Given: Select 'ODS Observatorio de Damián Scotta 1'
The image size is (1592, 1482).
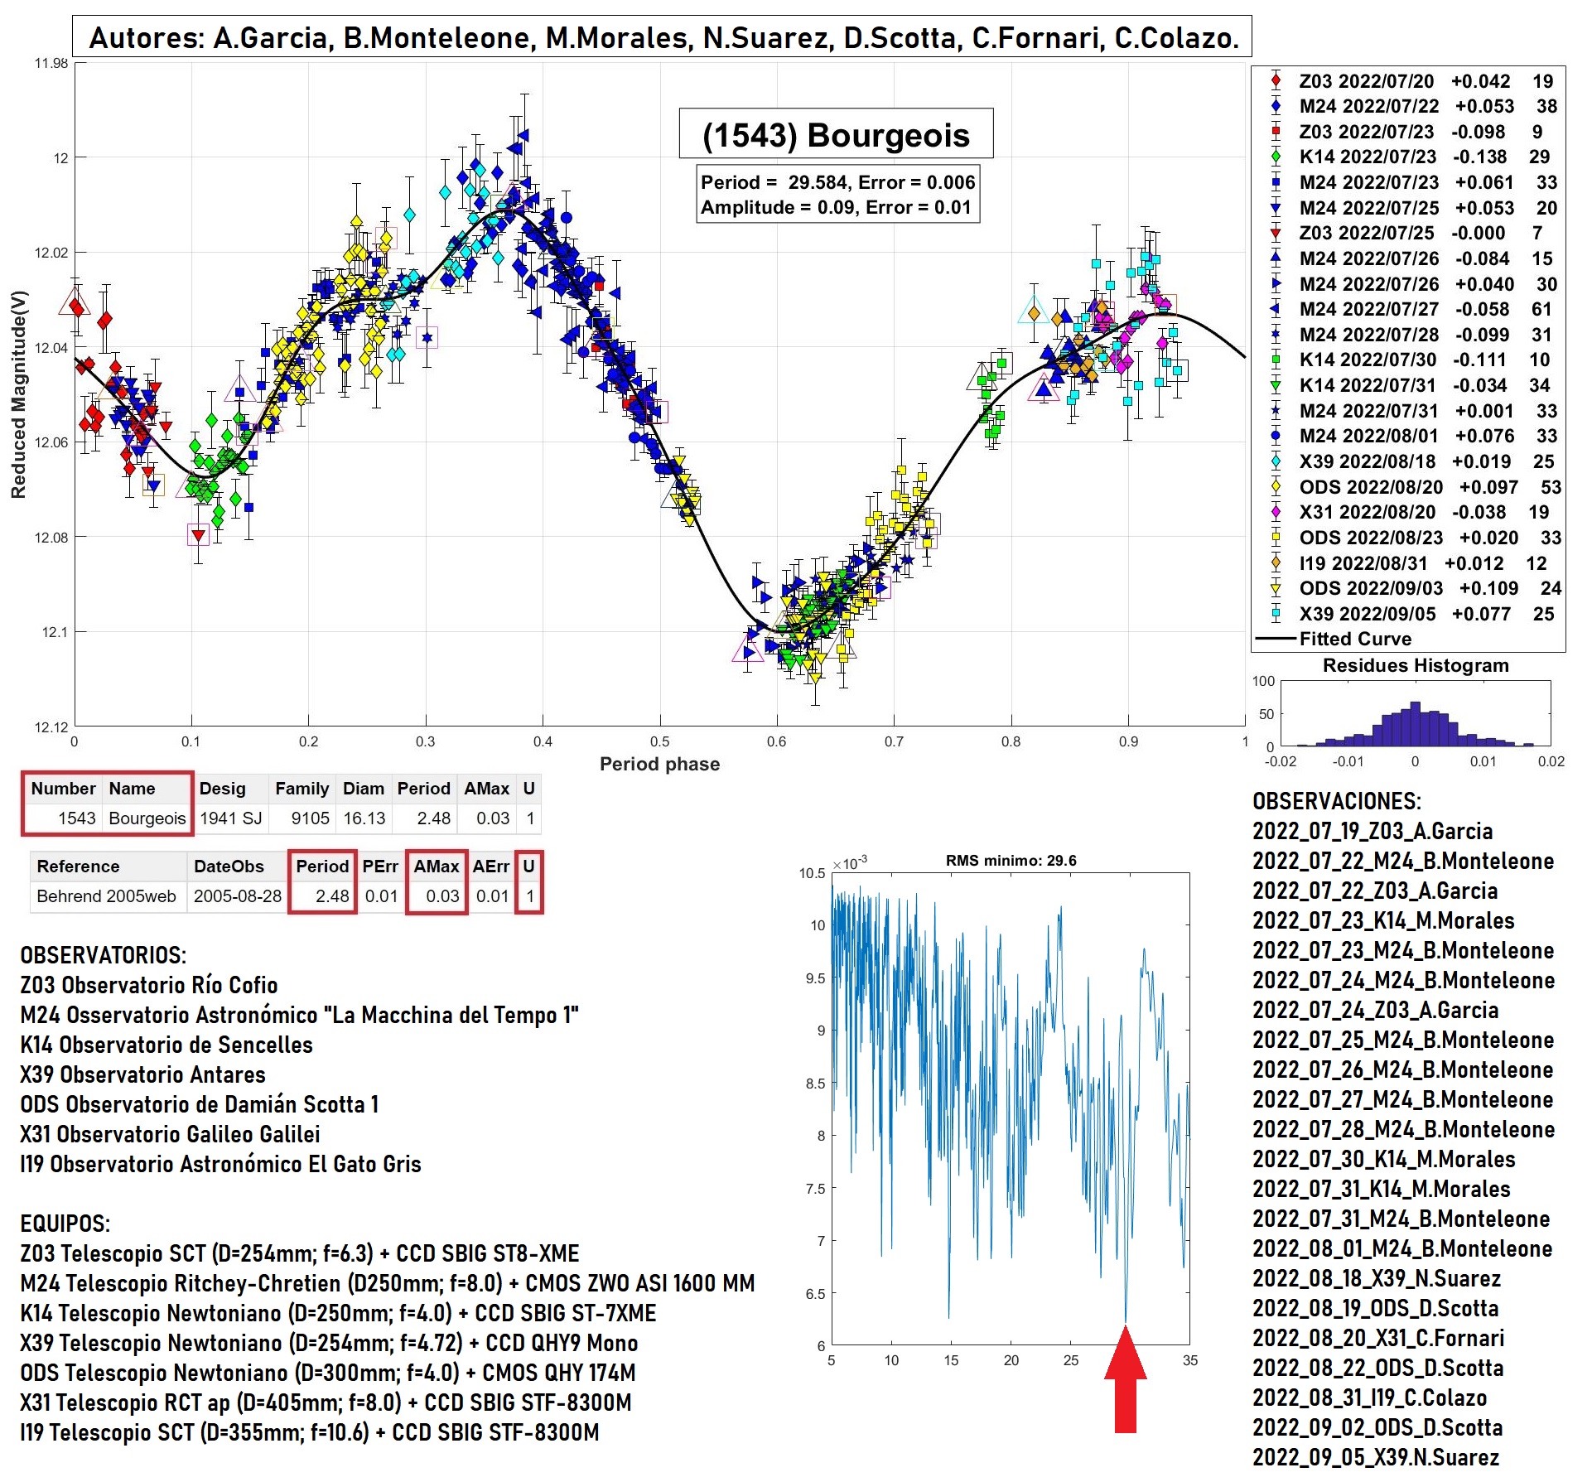Looking at the screenshot, I should (200, 1104).
